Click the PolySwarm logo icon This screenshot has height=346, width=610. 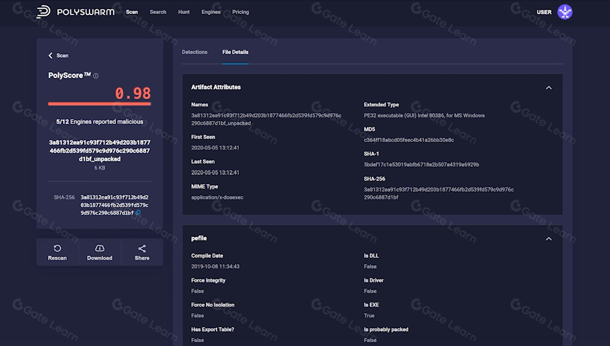coord(43,12)
